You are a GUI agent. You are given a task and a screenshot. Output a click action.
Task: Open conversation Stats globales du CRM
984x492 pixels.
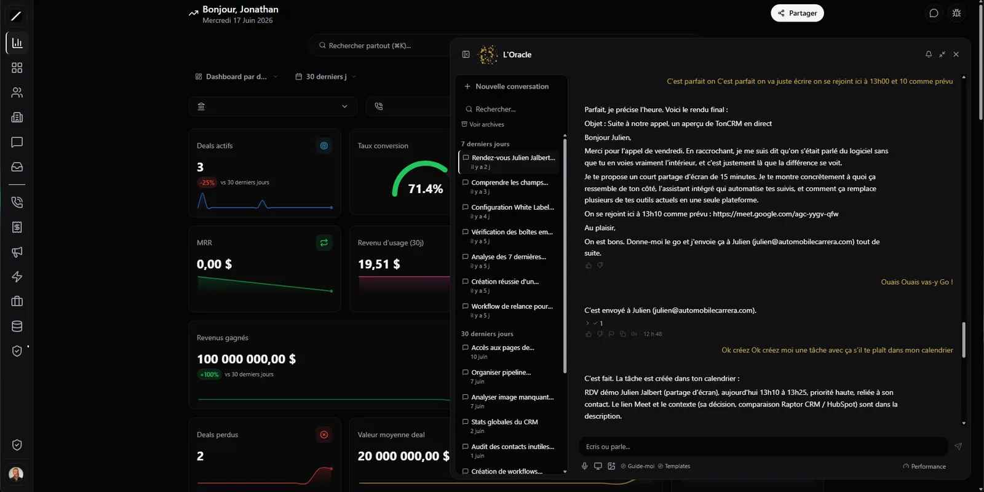[509, 426]
